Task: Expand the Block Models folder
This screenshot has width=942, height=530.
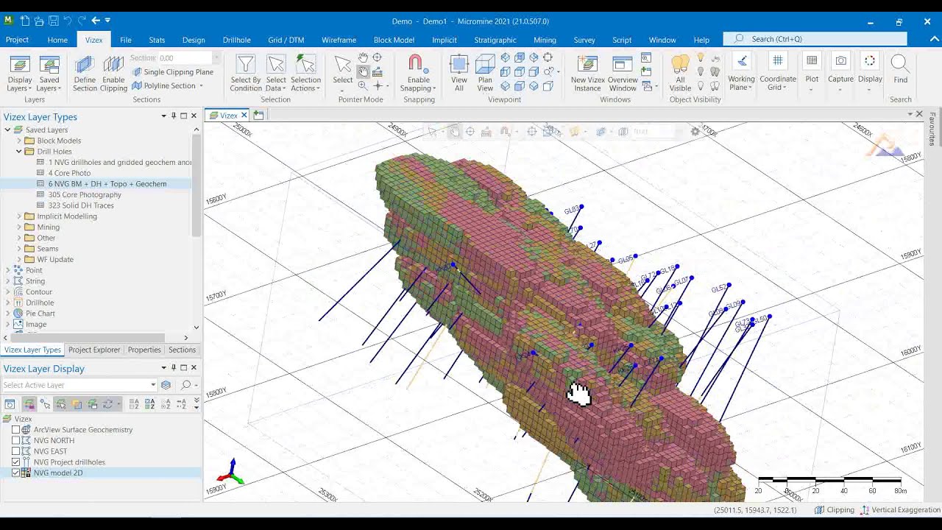Action: click(x=19, y=141)
